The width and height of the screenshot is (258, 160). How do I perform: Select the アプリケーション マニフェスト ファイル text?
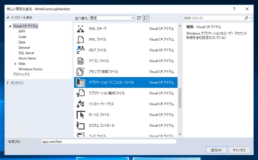tap(111, 83)
